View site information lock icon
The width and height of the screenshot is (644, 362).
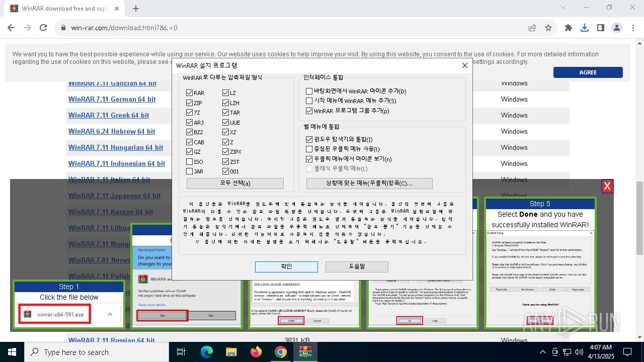(63, 28)
